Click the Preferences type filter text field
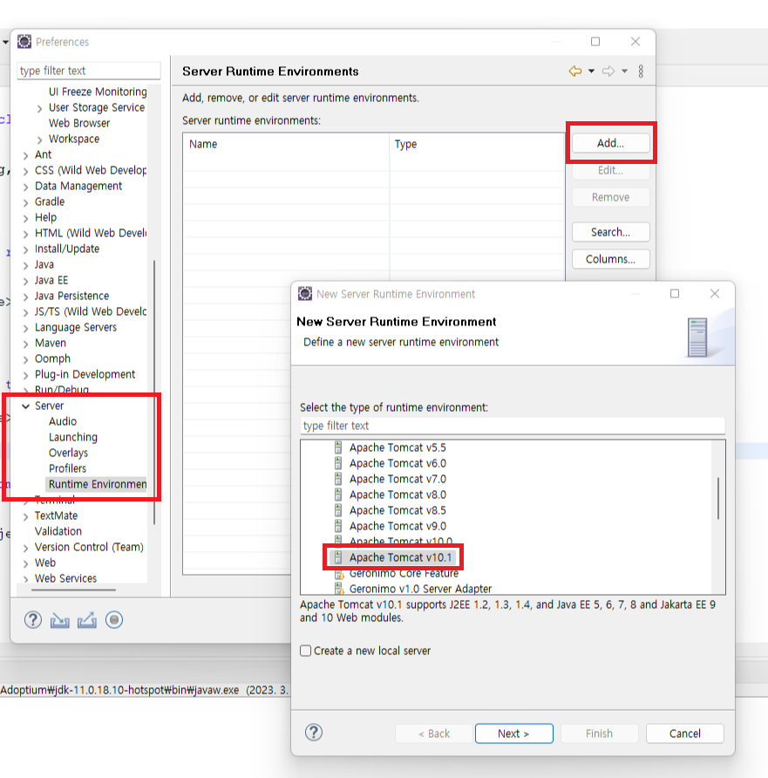 coord(89,71)
